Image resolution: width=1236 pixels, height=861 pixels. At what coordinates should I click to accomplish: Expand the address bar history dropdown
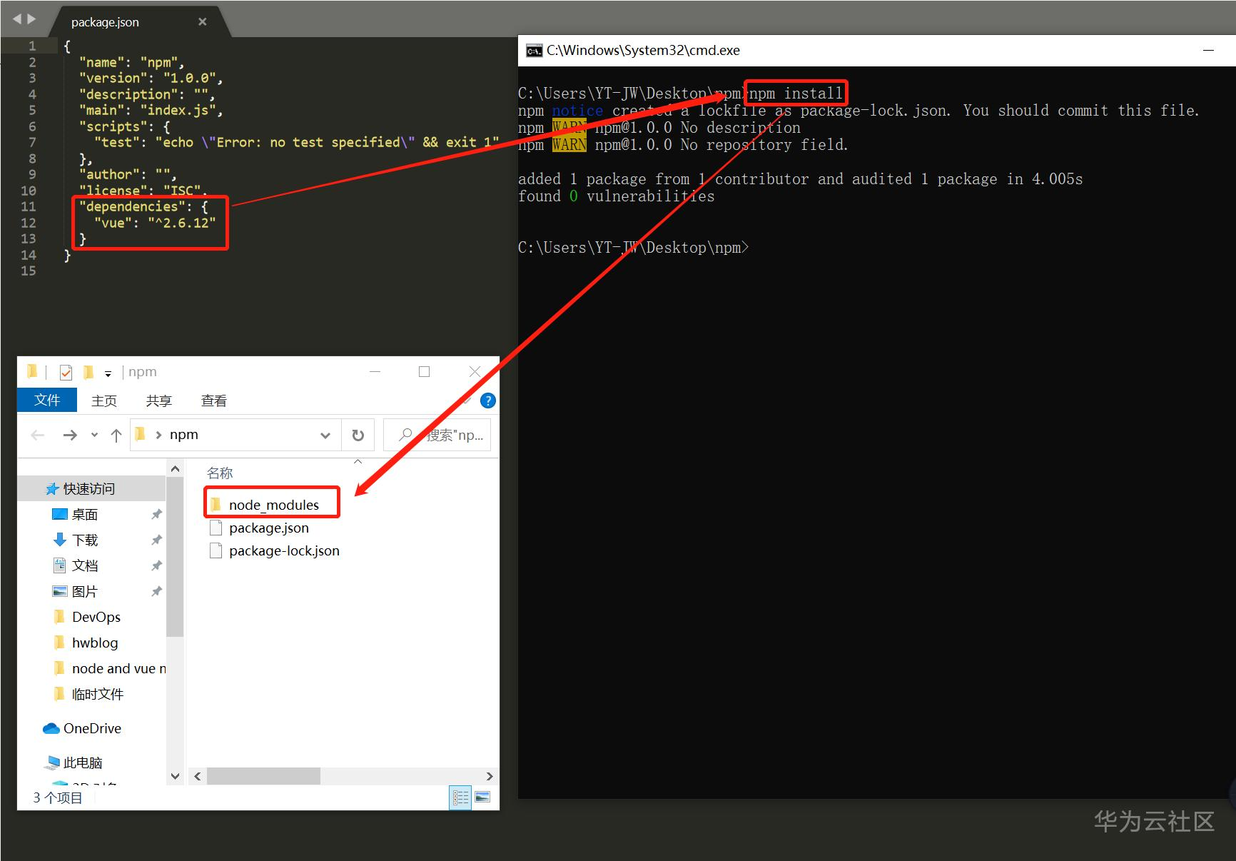tap(325, 435)
